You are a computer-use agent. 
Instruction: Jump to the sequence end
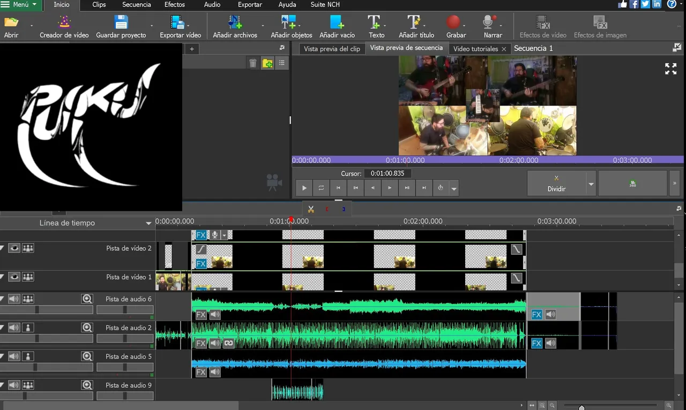tap(424, 188)
